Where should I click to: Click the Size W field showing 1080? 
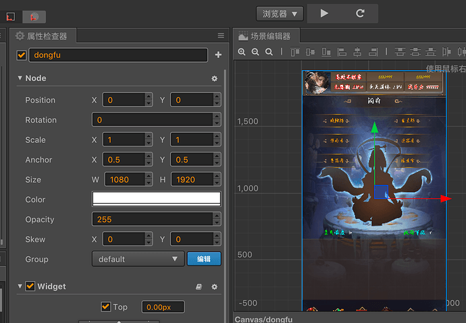[x=125, y=179]
